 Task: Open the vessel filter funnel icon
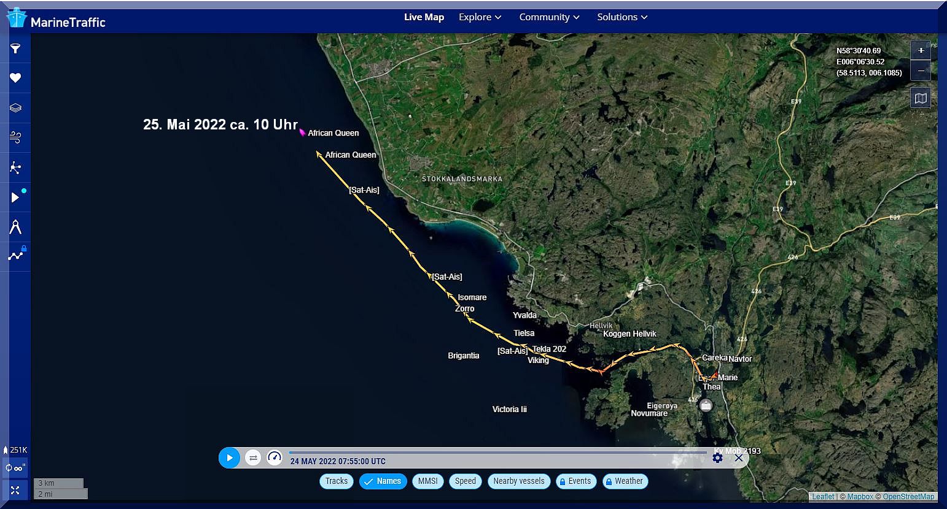(x=15, y=48)
